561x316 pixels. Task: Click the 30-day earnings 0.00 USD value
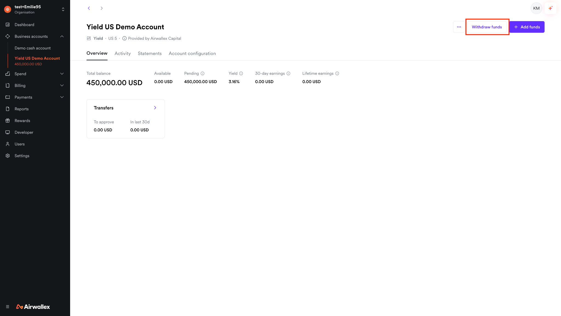click(264, 82)
